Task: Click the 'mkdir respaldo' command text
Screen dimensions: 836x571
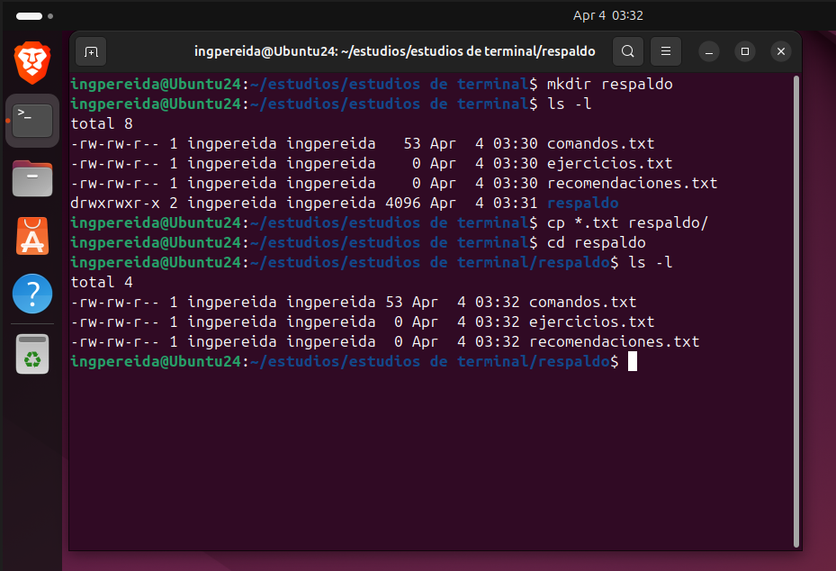Action: coord(609,85)
